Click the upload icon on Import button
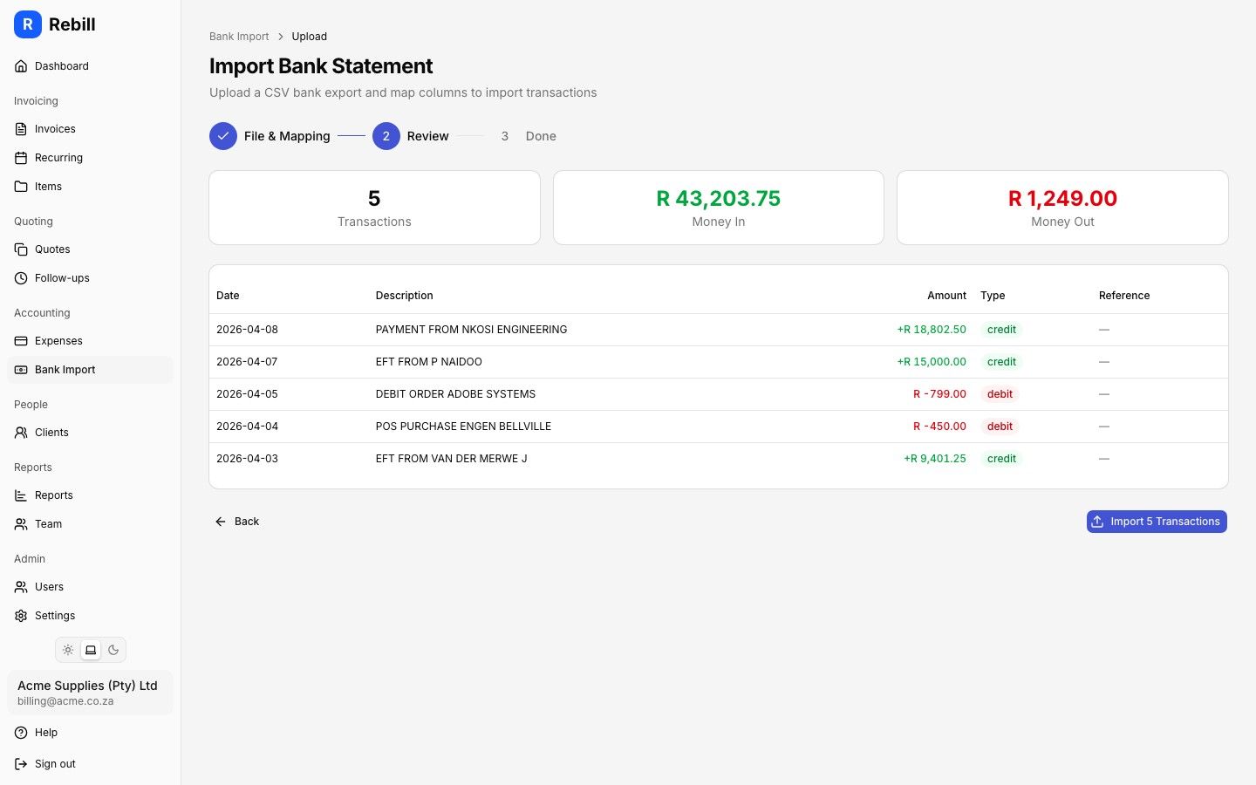 tap(1097, 522)
